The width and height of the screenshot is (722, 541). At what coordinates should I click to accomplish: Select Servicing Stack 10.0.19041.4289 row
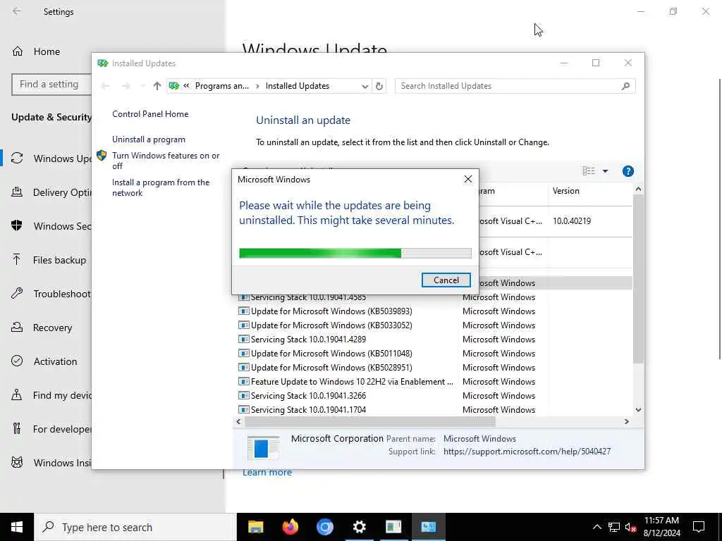(309, 340)
